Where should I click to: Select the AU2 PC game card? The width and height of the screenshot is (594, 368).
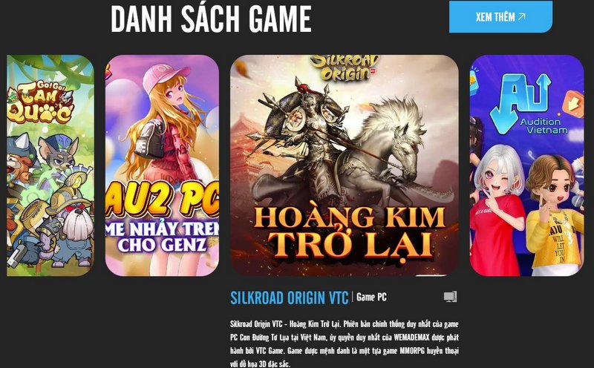click(x=162, y=165)
